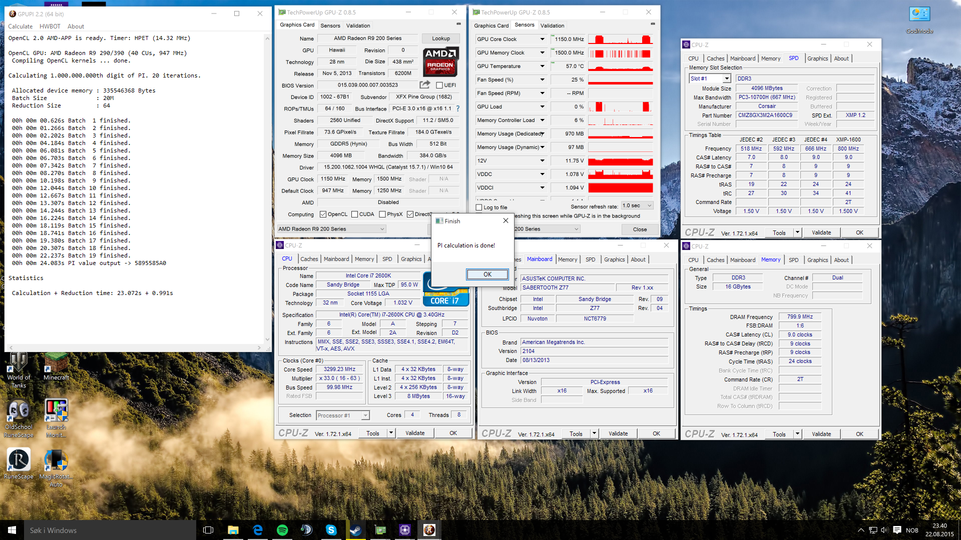Switch to Sensors tab in GPU-Z Graphics Card window

pos(330,25)
